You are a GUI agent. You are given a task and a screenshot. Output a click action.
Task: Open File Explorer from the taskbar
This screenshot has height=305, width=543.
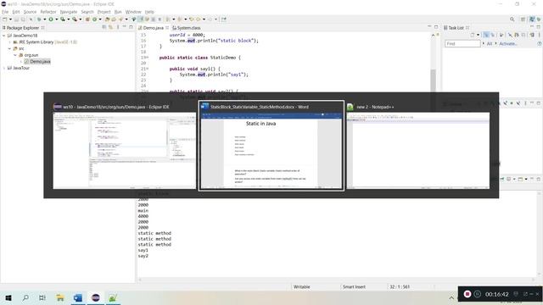pos(60,297)
